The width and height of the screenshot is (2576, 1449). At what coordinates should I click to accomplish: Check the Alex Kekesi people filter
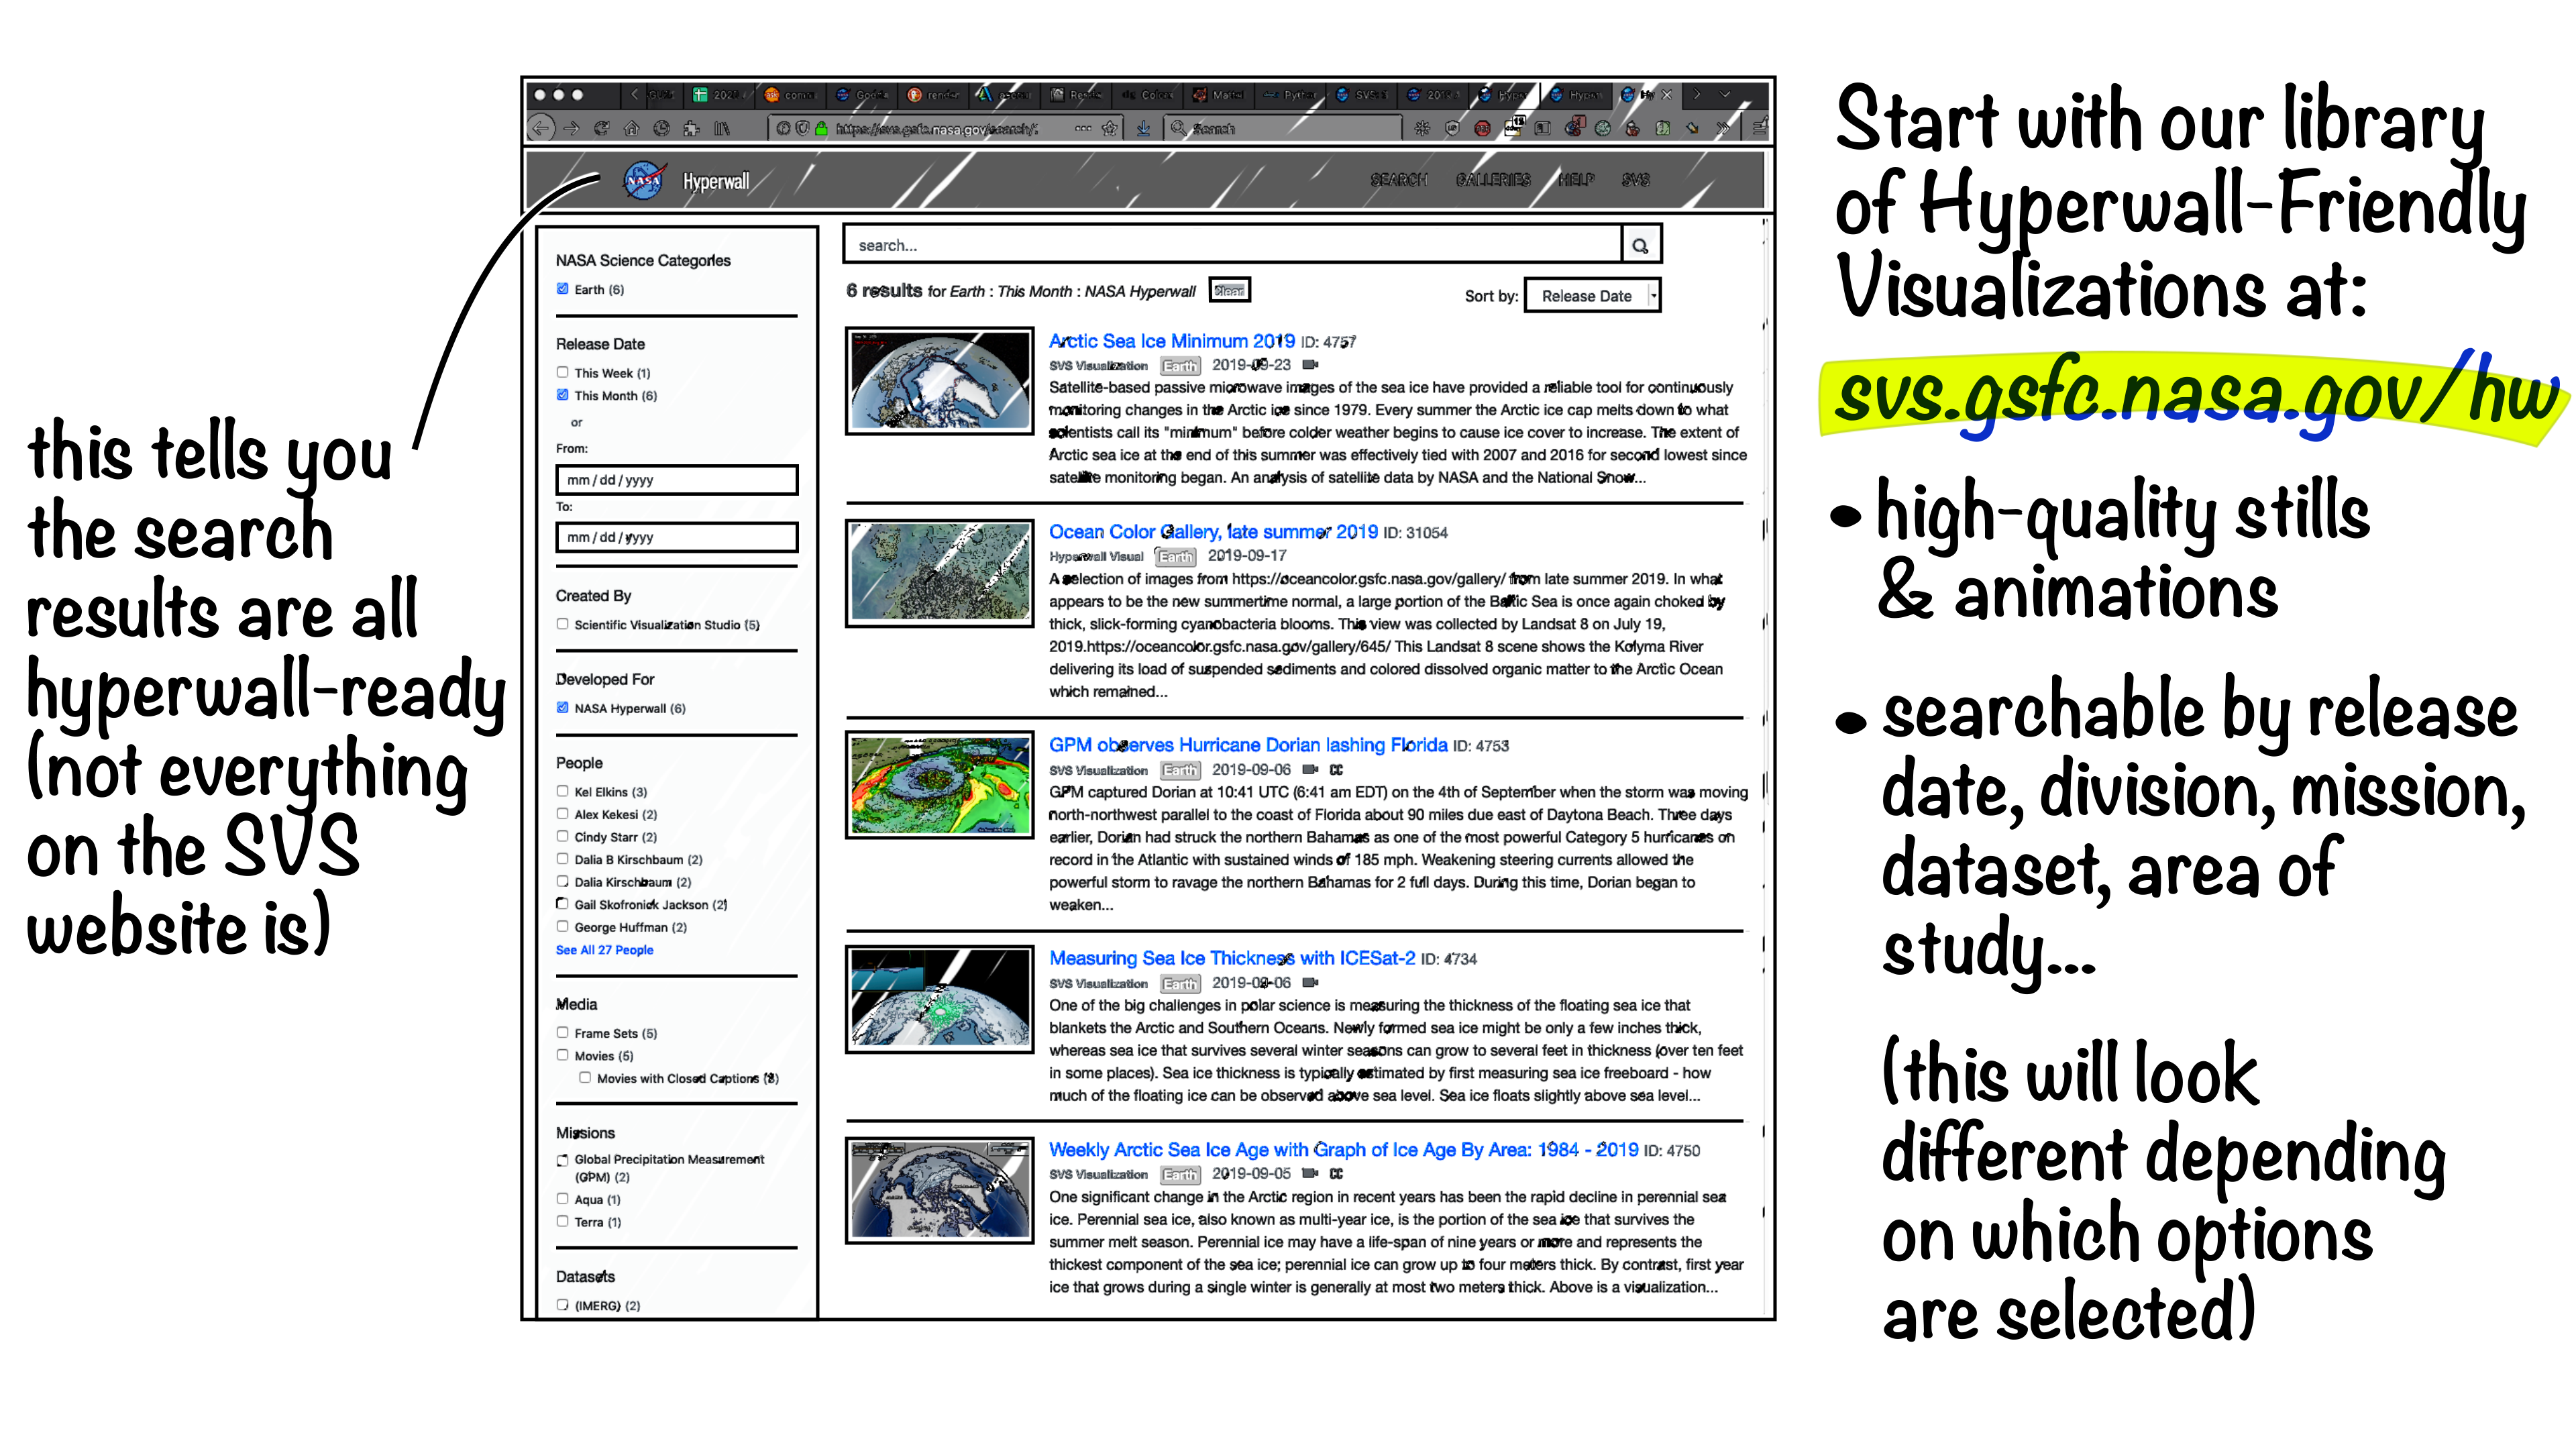pos(562,814)
